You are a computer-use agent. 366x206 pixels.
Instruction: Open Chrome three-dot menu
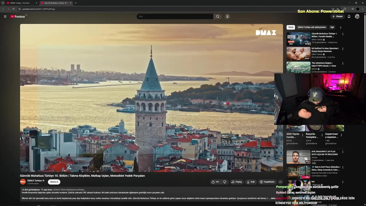[x=363, y=9]
